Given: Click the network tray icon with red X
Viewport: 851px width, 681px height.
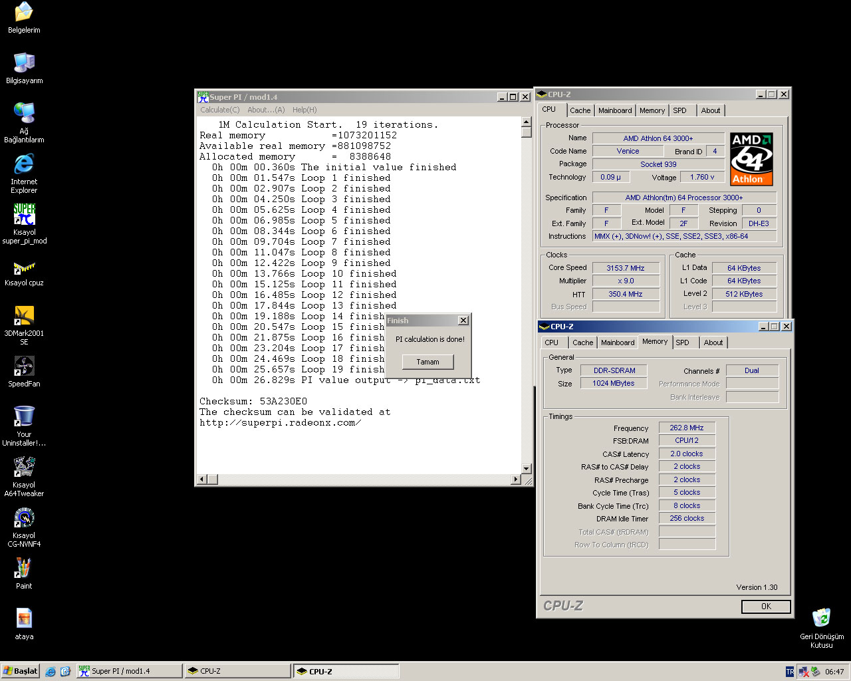Looking at the screenshot, I should pos(803,672).
